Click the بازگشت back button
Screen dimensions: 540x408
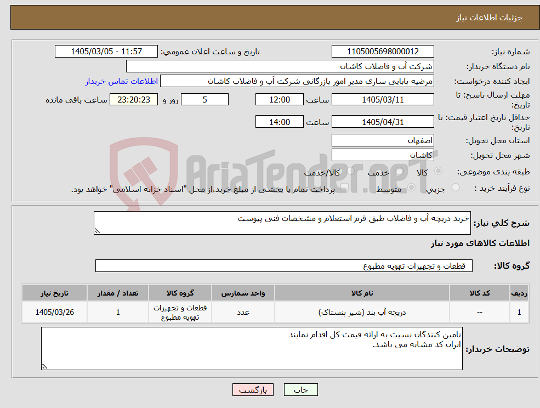(253, 390)
